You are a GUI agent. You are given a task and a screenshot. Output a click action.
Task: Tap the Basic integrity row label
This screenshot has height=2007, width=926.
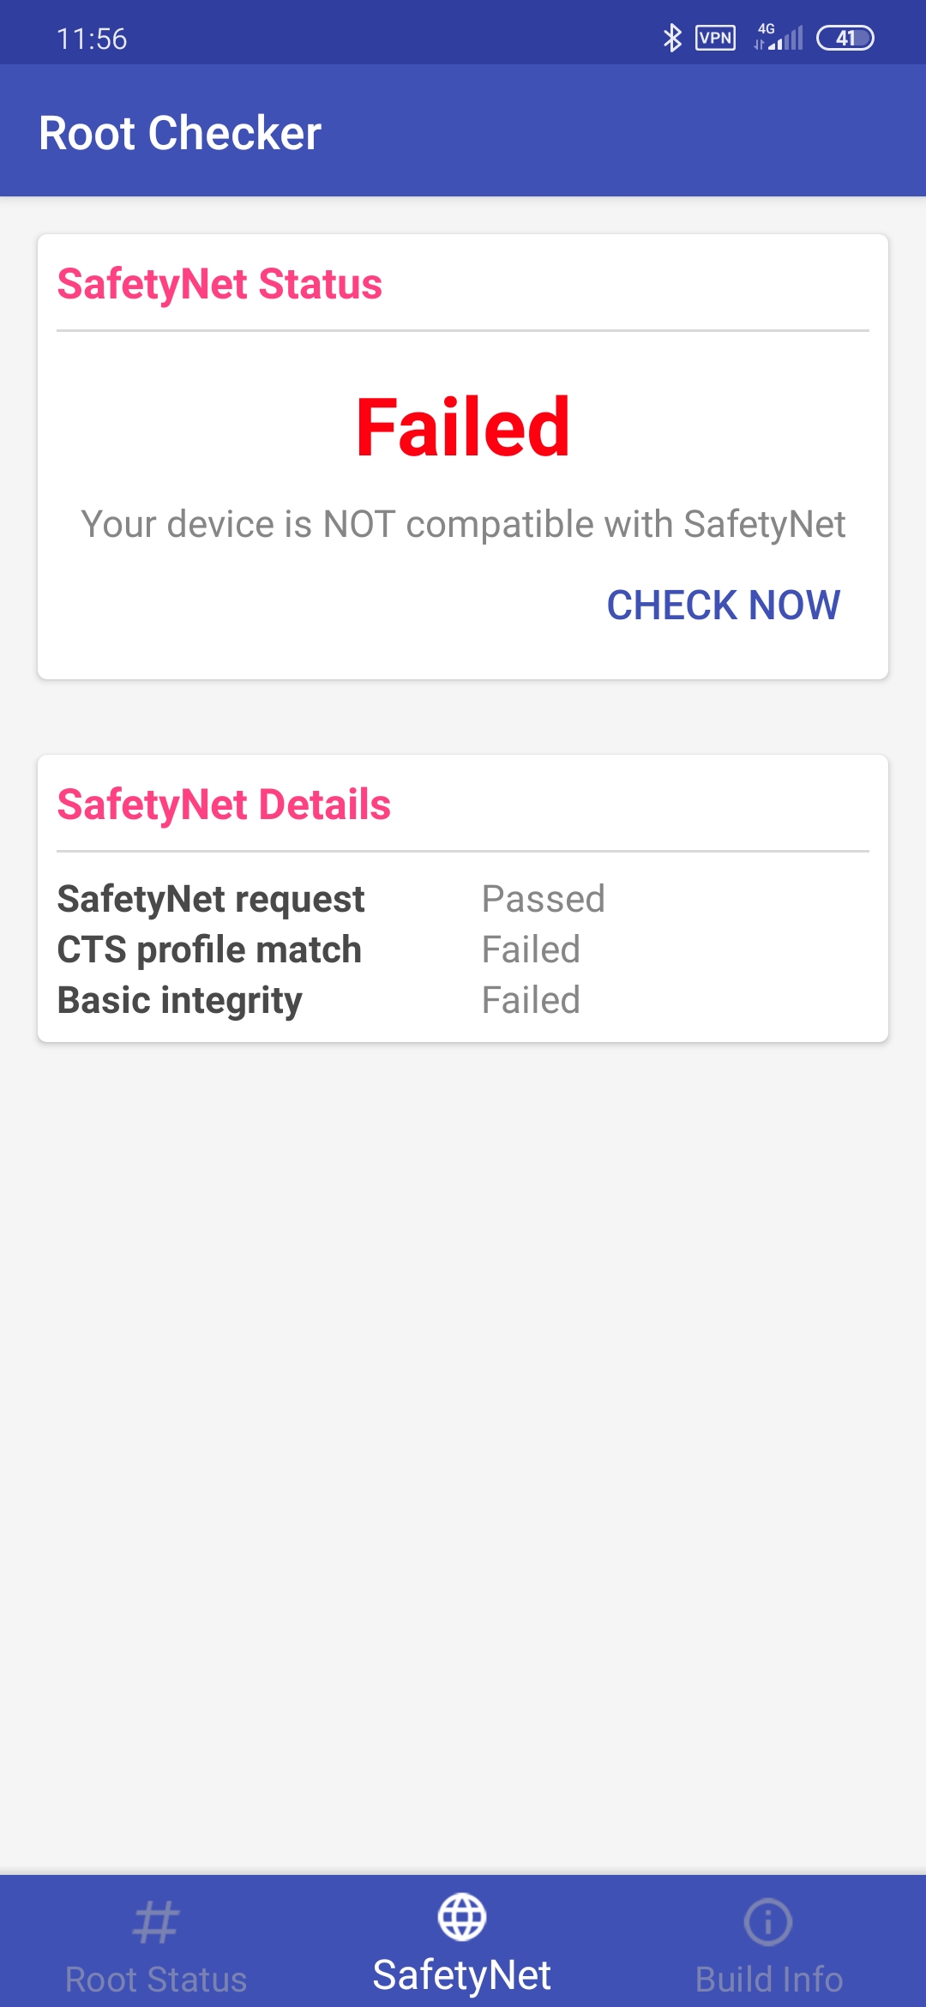(180, 1000)
